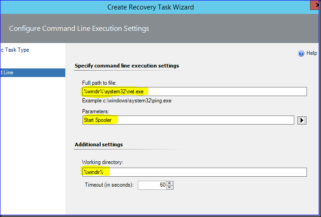321x217 pixels.
Task: Click the Specify command line execution settings heading
Action: [126, 66]
